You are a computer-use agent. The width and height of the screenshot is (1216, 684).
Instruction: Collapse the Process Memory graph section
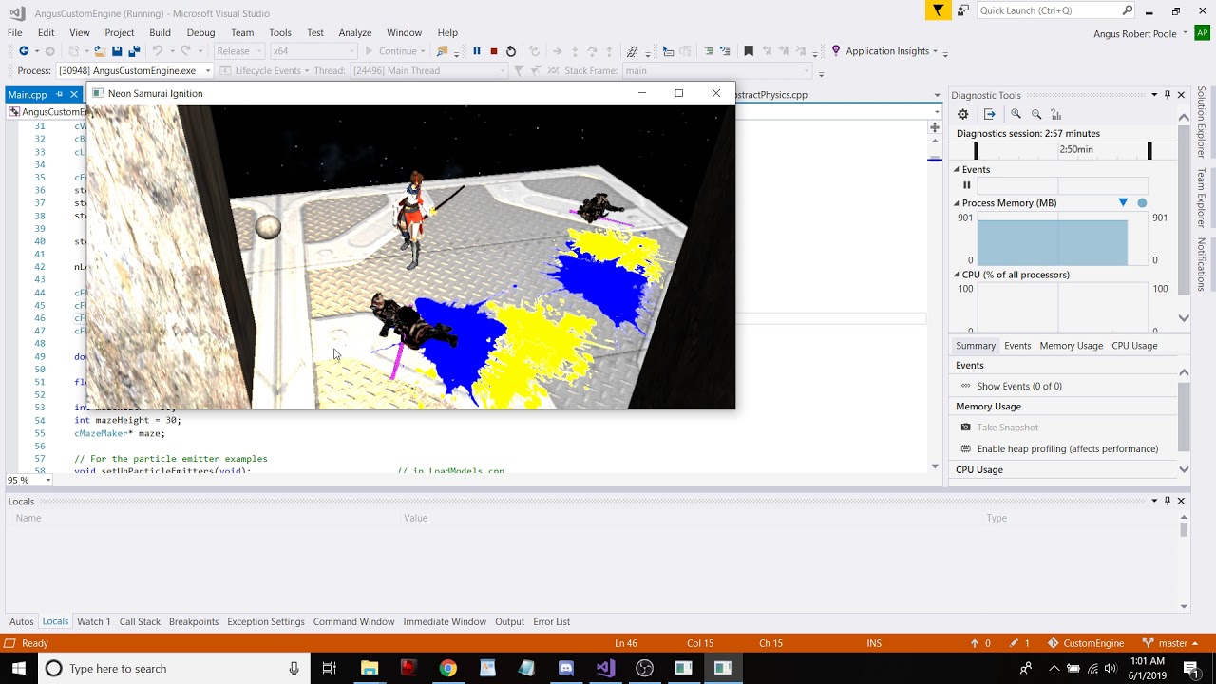[957, 203]
